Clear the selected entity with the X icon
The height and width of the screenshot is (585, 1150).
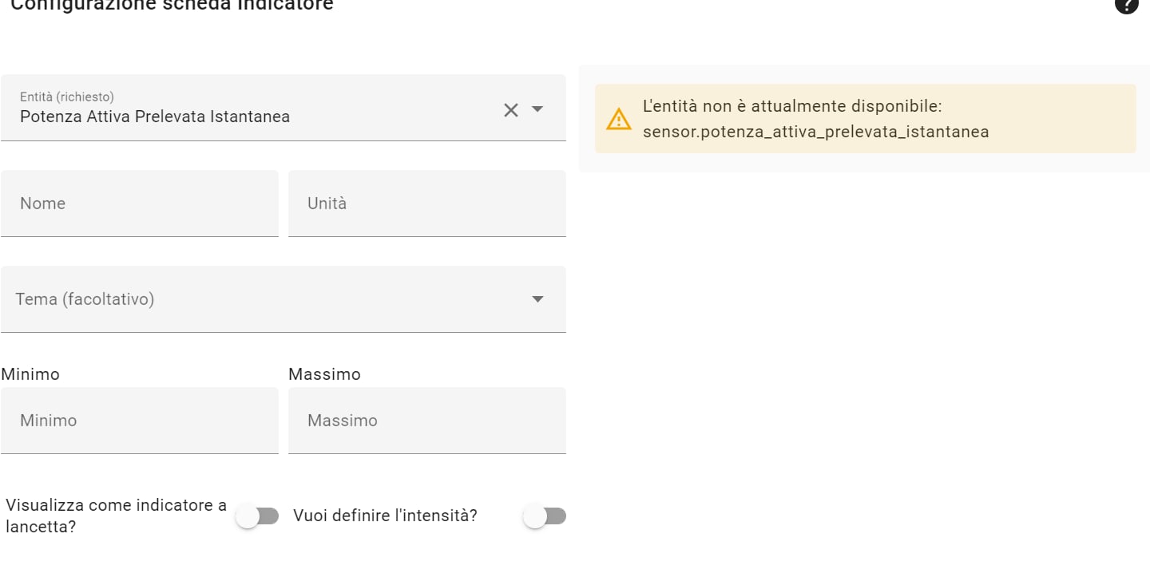click(x=511, y=110)
